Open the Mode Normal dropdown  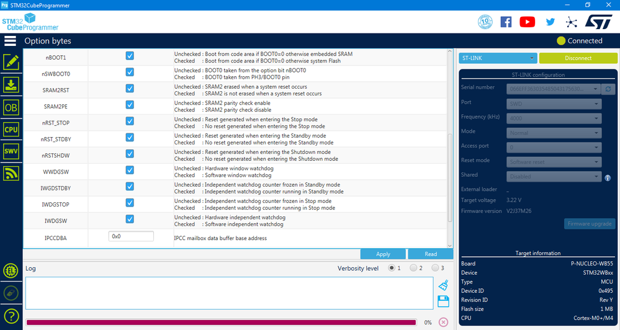[x=554, y=133]
